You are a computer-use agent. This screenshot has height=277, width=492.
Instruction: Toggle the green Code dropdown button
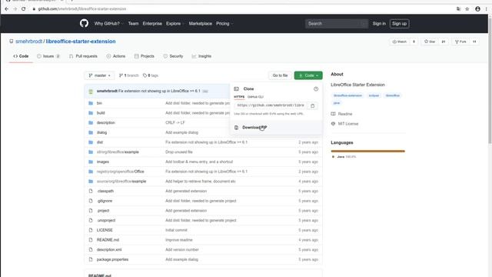pyautogui.click(x=308, y=75)
